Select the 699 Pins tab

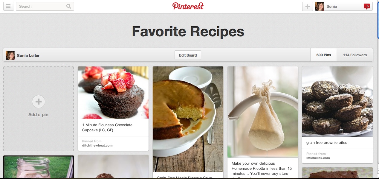[324, 55]
